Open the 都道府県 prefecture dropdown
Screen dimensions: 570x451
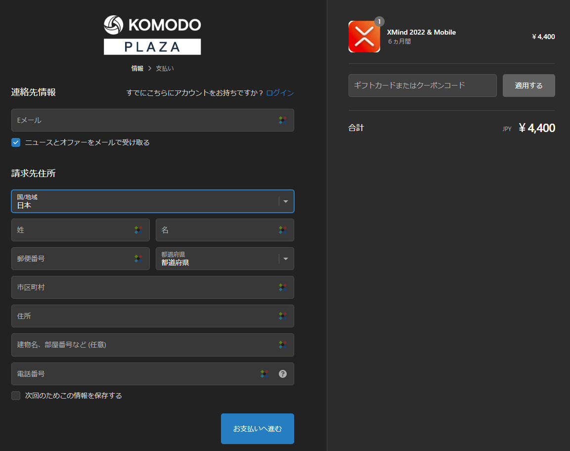[x=224, y=259]
